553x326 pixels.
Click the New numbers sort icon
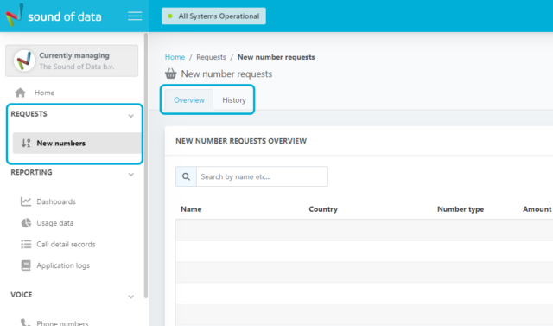pos(26,143)
